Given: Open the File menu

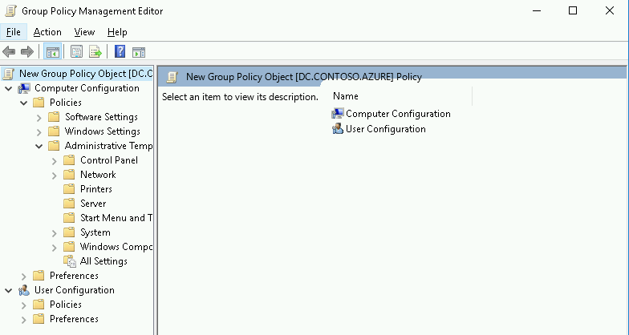Looking at the screenshot, I should 13,32.
